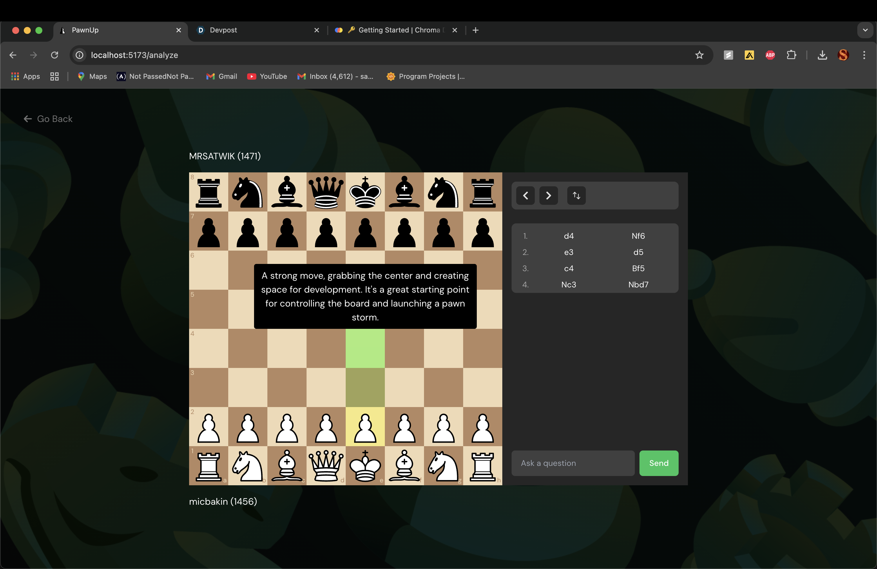Open the browser extensions puzzle icon
The height and width of the screenshot is (569, 877).
click(791, 55)
